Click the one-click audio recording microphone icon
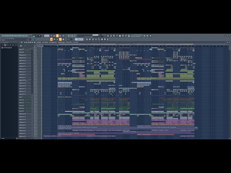231x173 pixels. 114,36
